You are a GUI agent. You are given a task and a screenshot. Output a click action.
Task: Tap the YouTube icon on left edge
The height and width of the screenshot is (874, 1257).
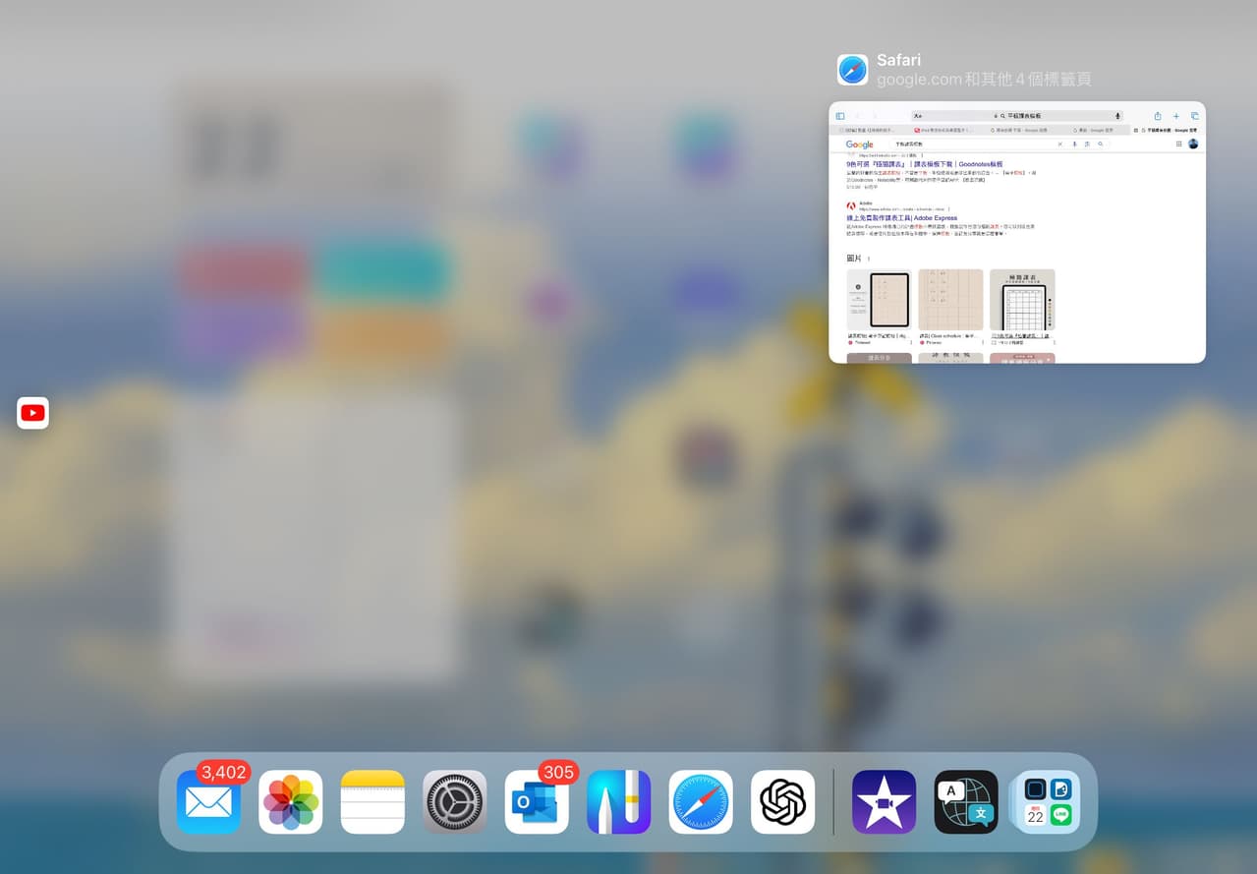32,413
